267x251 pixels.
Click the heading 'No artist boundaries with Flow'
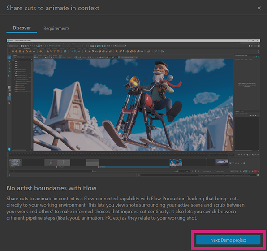52,188
